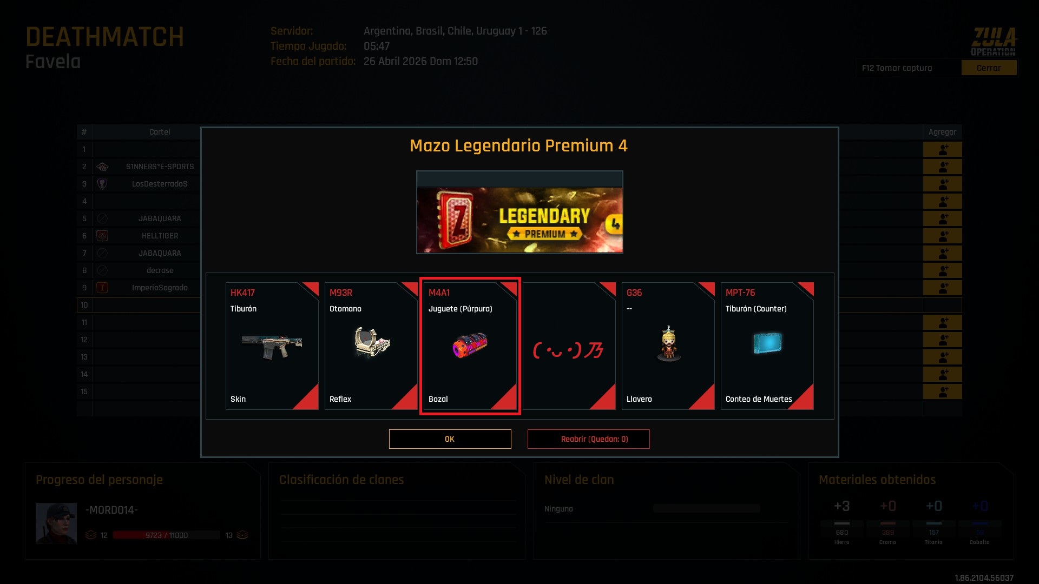The width and height of the screenshot is (1039, 584).
Task: Open the Legendary Premium 4 deck banner
Action: click(x=519, y=220)
